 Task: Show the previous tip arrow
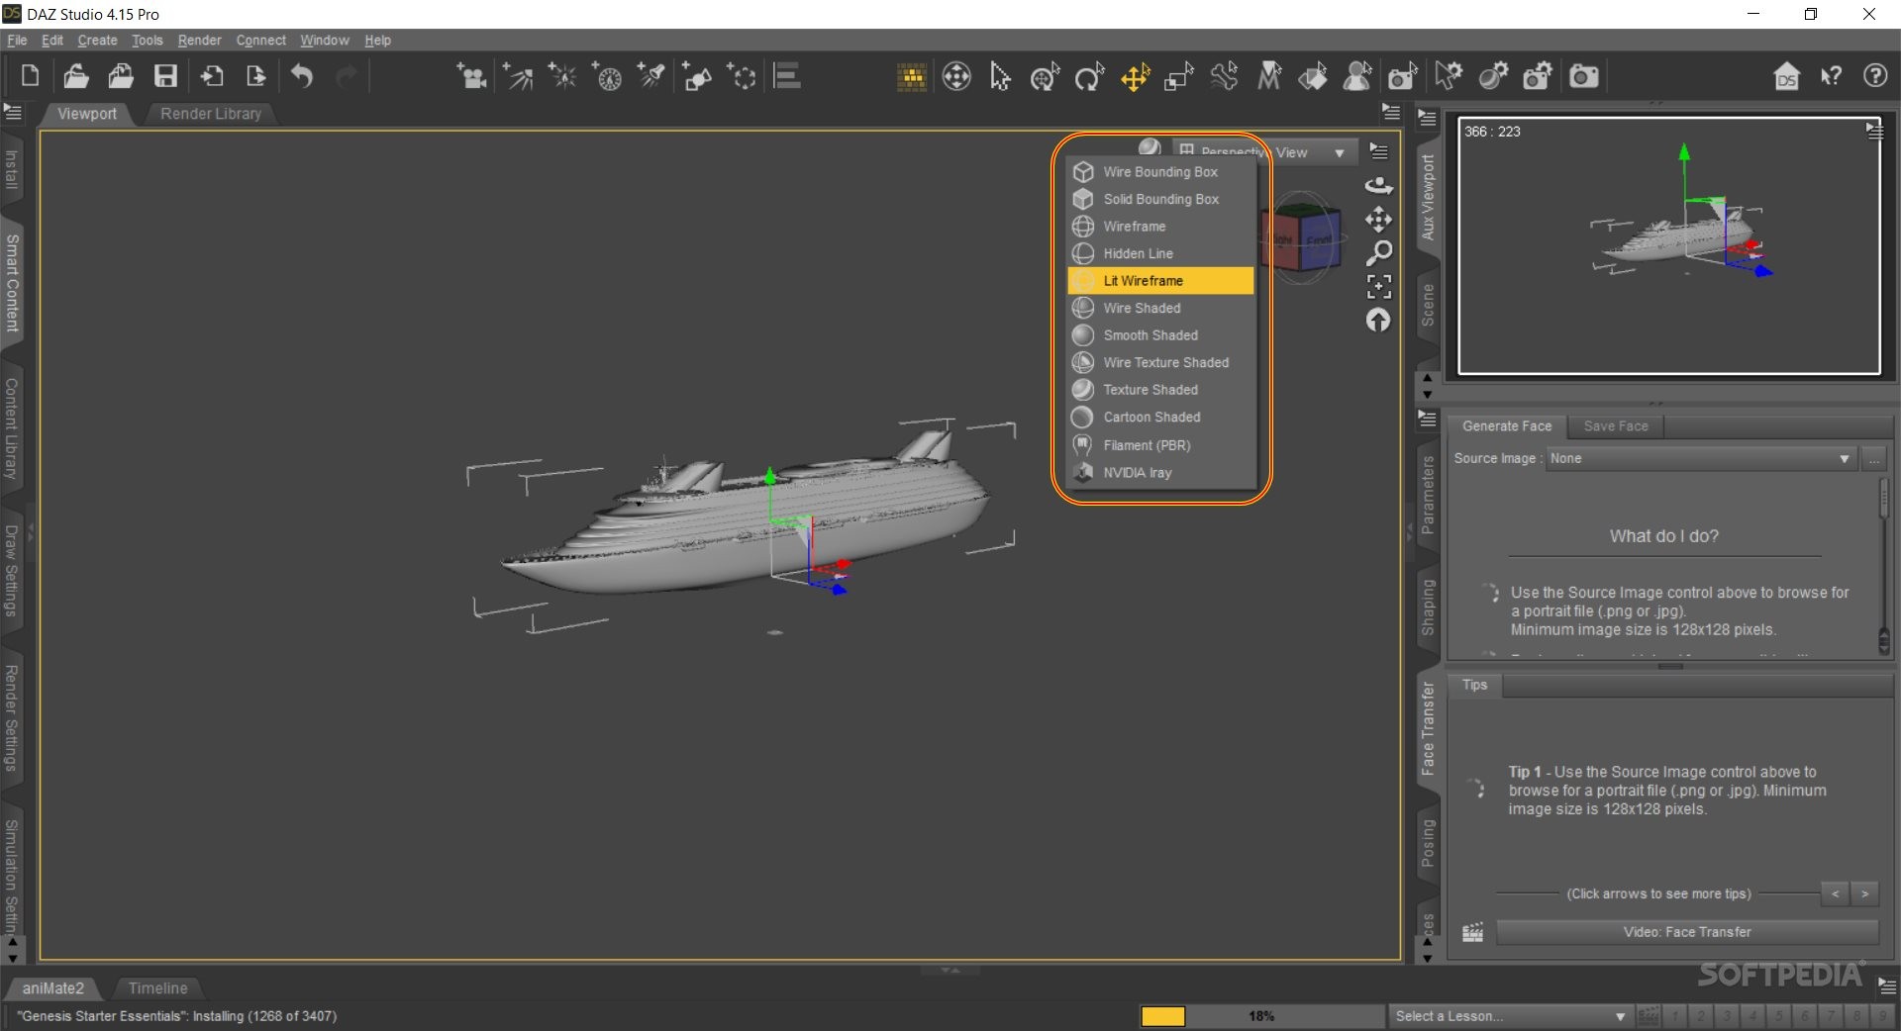pos(1836,893)
